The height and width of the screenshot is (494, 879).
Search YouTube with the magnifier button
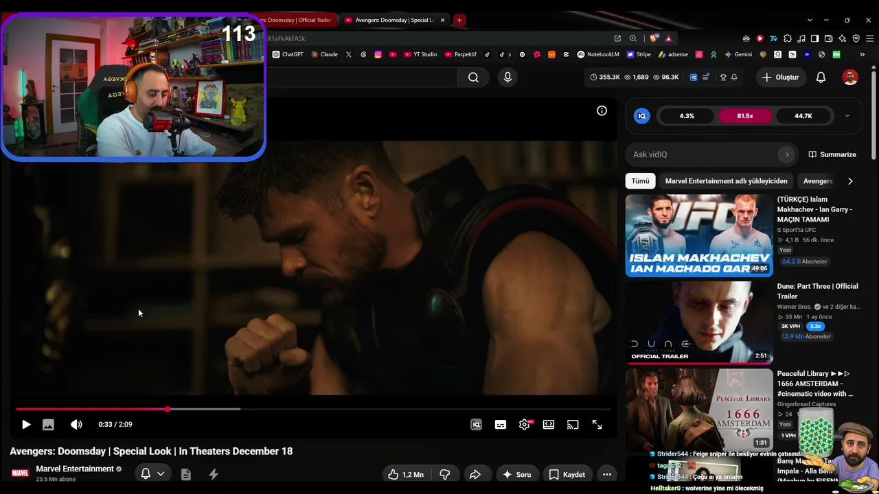473,78
